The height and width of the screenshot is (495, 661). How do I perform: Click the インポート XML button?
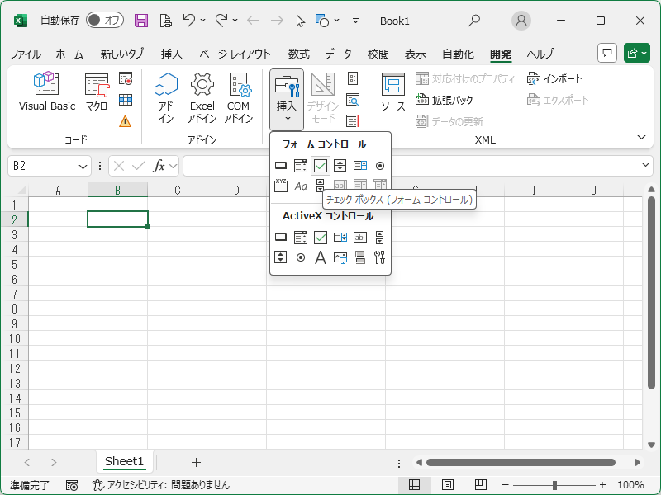coord(554,78)
